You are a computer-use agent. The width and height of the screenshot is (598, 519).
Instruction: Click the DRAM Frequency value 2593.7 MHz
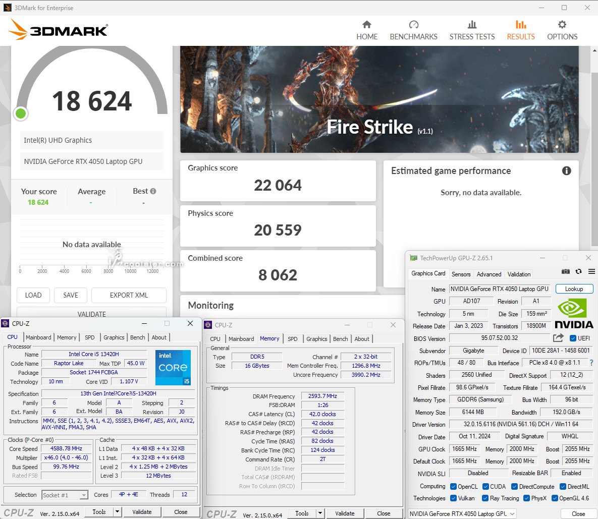pyautogui.click(x=322, y=396)
